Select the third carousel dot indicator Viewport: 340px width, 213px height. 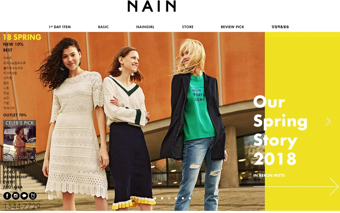point(169,198)
